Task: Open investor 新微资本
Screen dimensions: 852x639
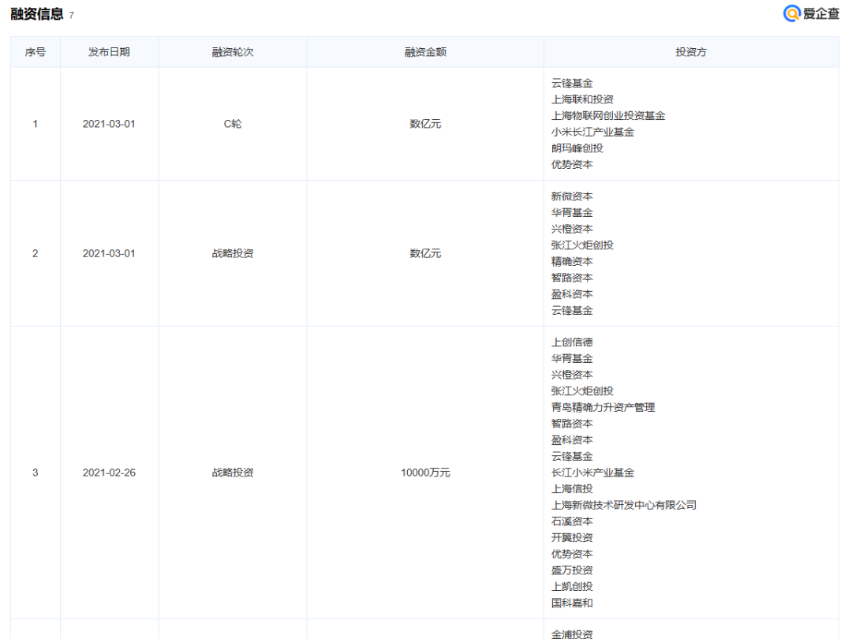Action: tap(572, 196)
